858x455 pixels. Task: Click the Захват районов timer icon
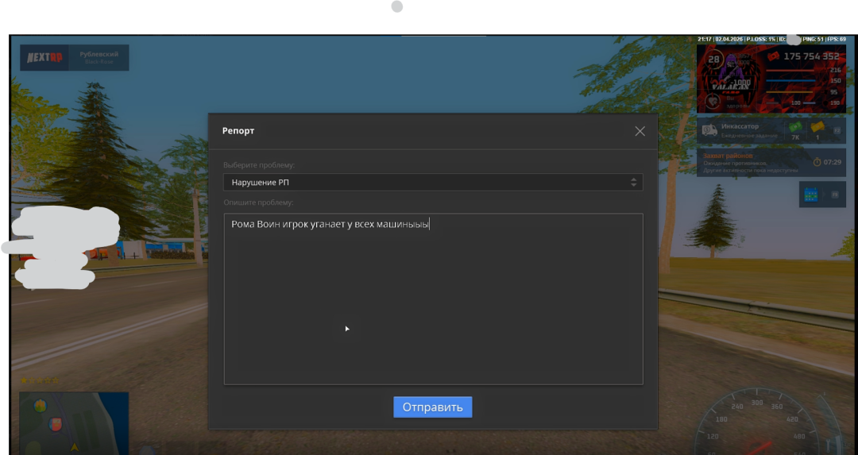817,162
